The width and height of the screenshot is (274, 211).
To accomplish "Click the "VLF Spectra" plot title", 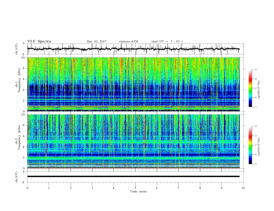I will pyautogui.click(x=39, y=41).
